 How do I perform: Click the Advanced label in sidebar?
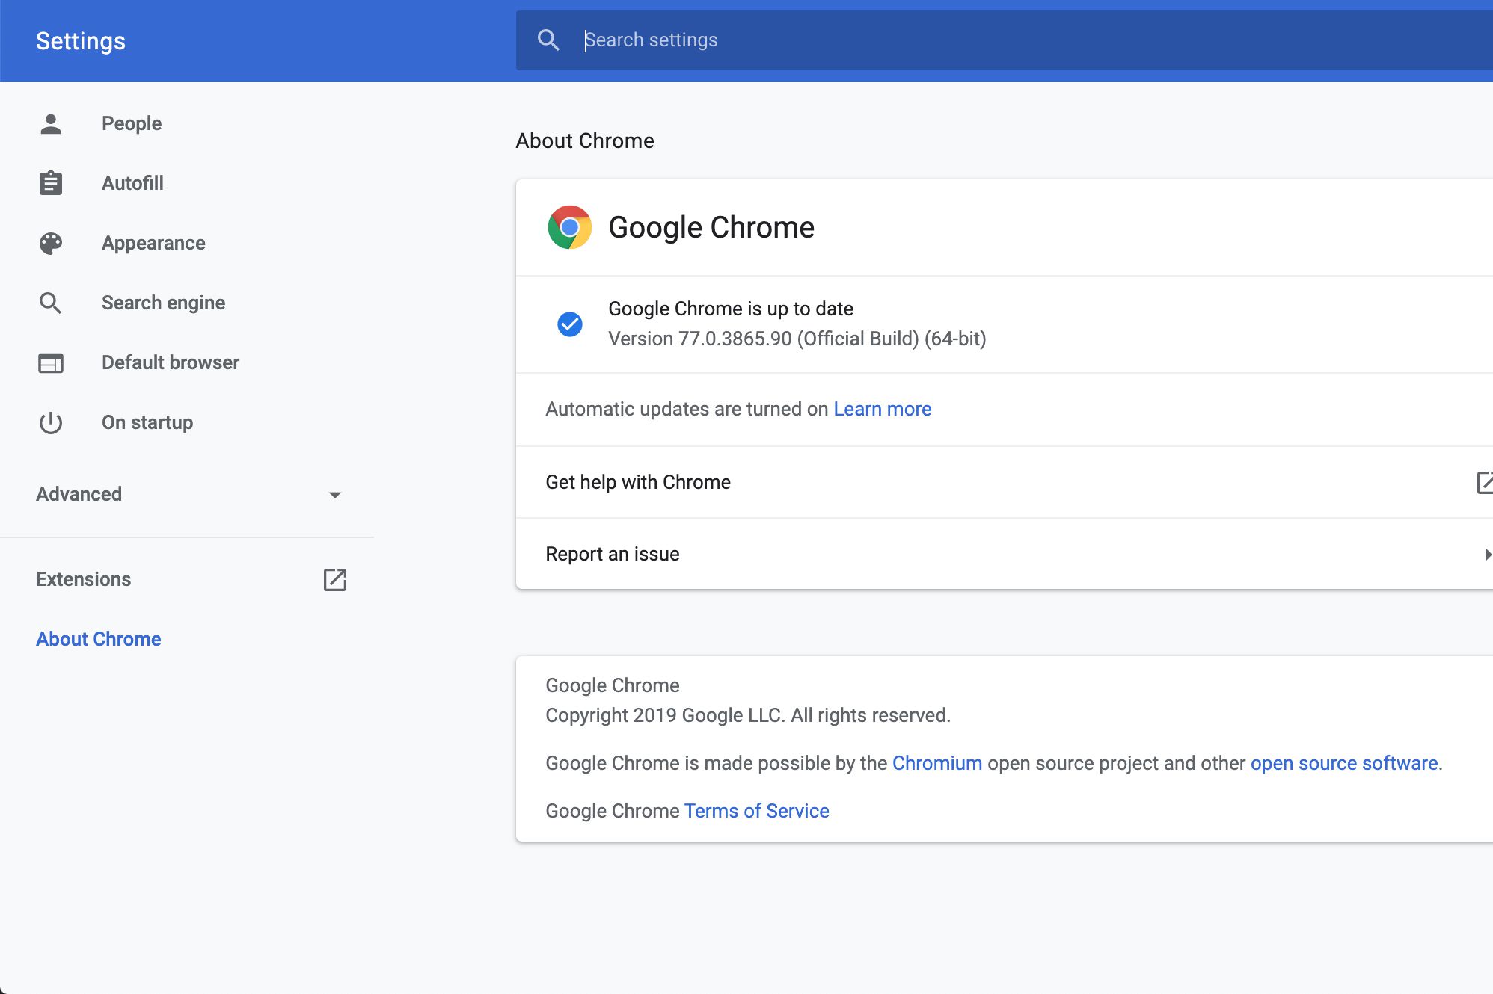click(79, 494)
